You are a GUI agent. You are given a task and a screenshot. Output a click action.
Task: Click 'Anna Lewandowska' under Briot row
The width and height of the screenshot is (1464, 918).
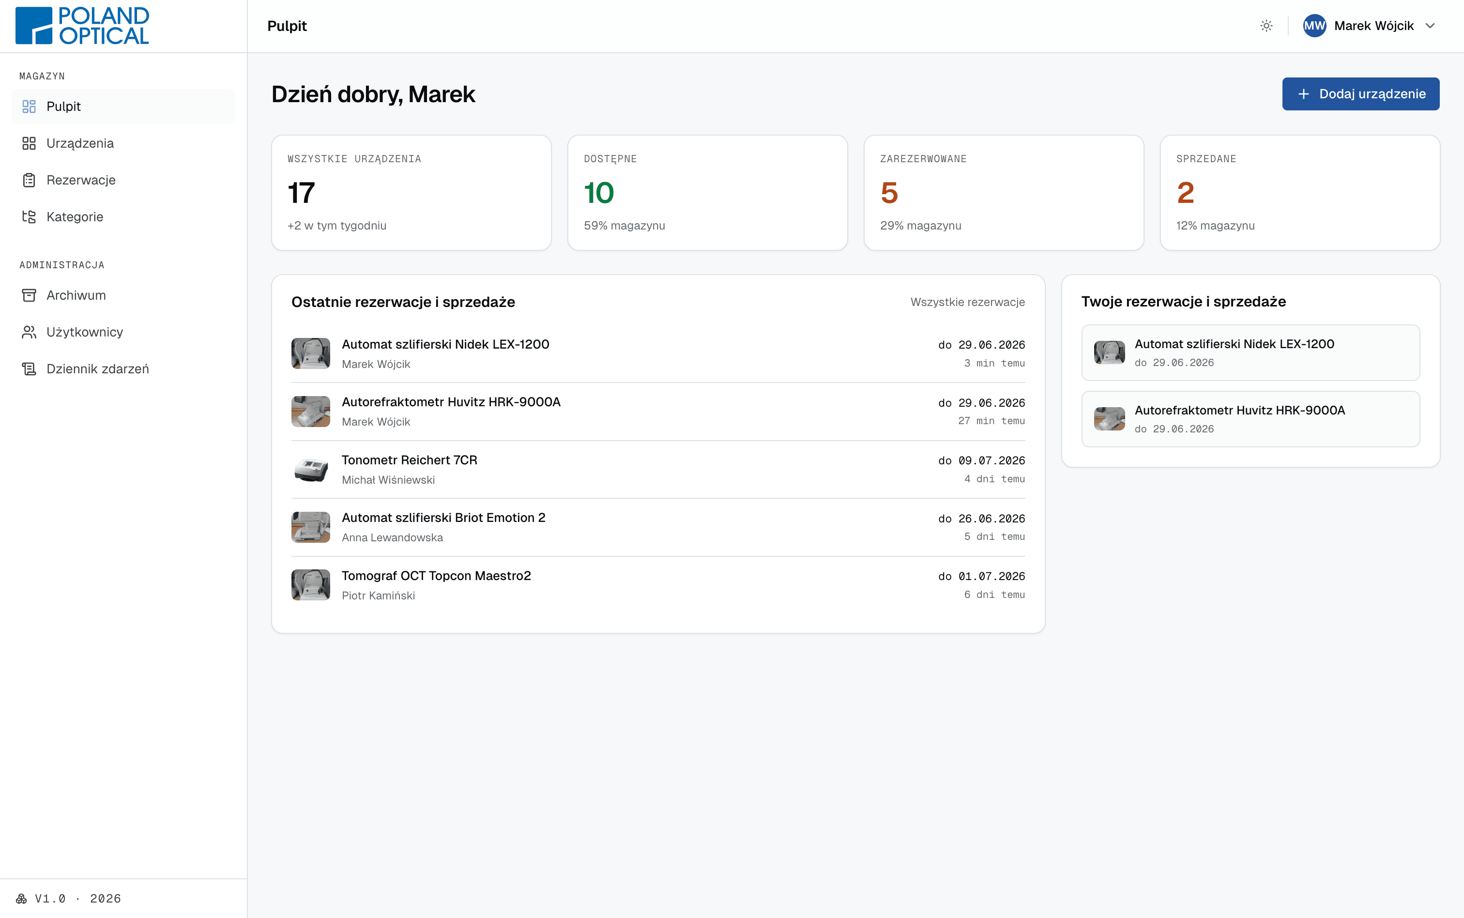point(392,537)
